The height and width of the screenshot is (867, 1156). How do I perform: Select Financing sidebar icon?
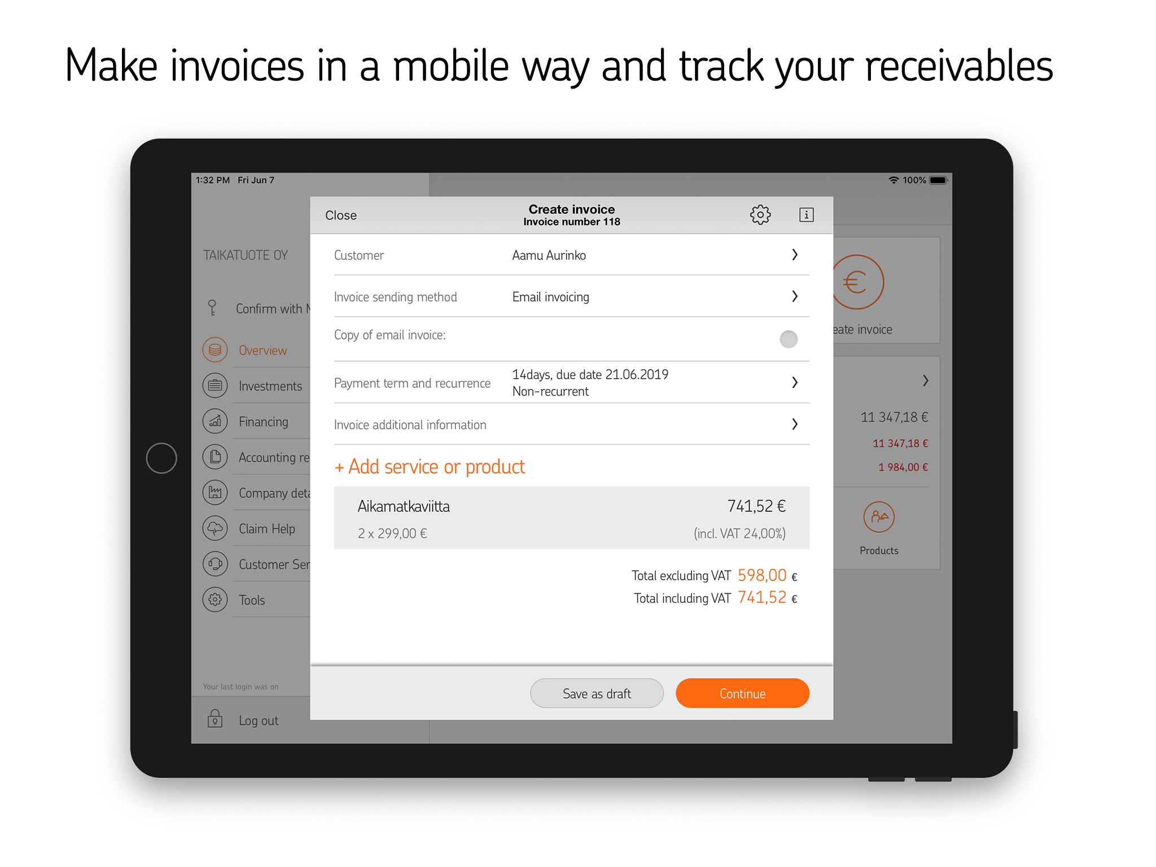coord(213,421)
